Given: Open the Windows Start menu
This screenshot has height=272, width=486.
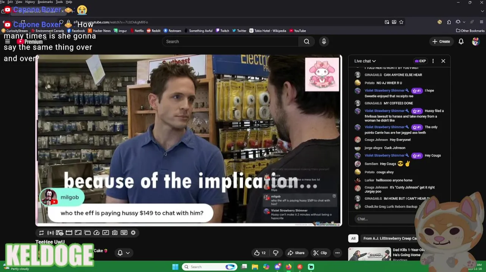Looking at the screenshot, I should click(175, 267).
